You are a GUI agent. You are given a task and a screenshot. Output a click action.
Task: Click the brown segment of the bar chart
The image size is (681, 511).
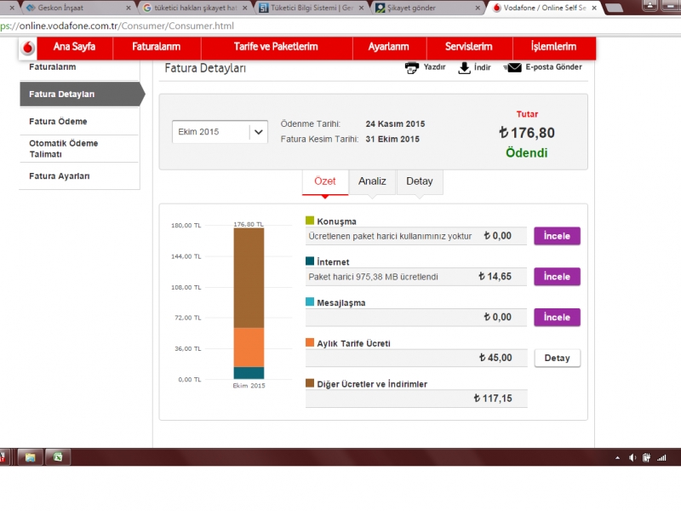(249, 278)
